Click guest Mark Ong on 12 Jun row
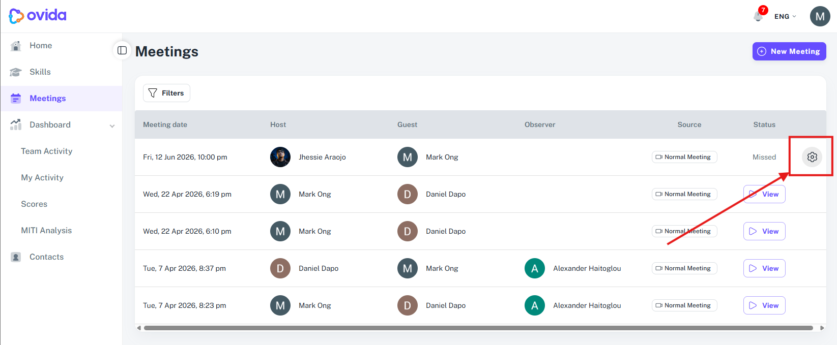Image resolution: width=837 pixels, height=345 pixels. [442, 157]
